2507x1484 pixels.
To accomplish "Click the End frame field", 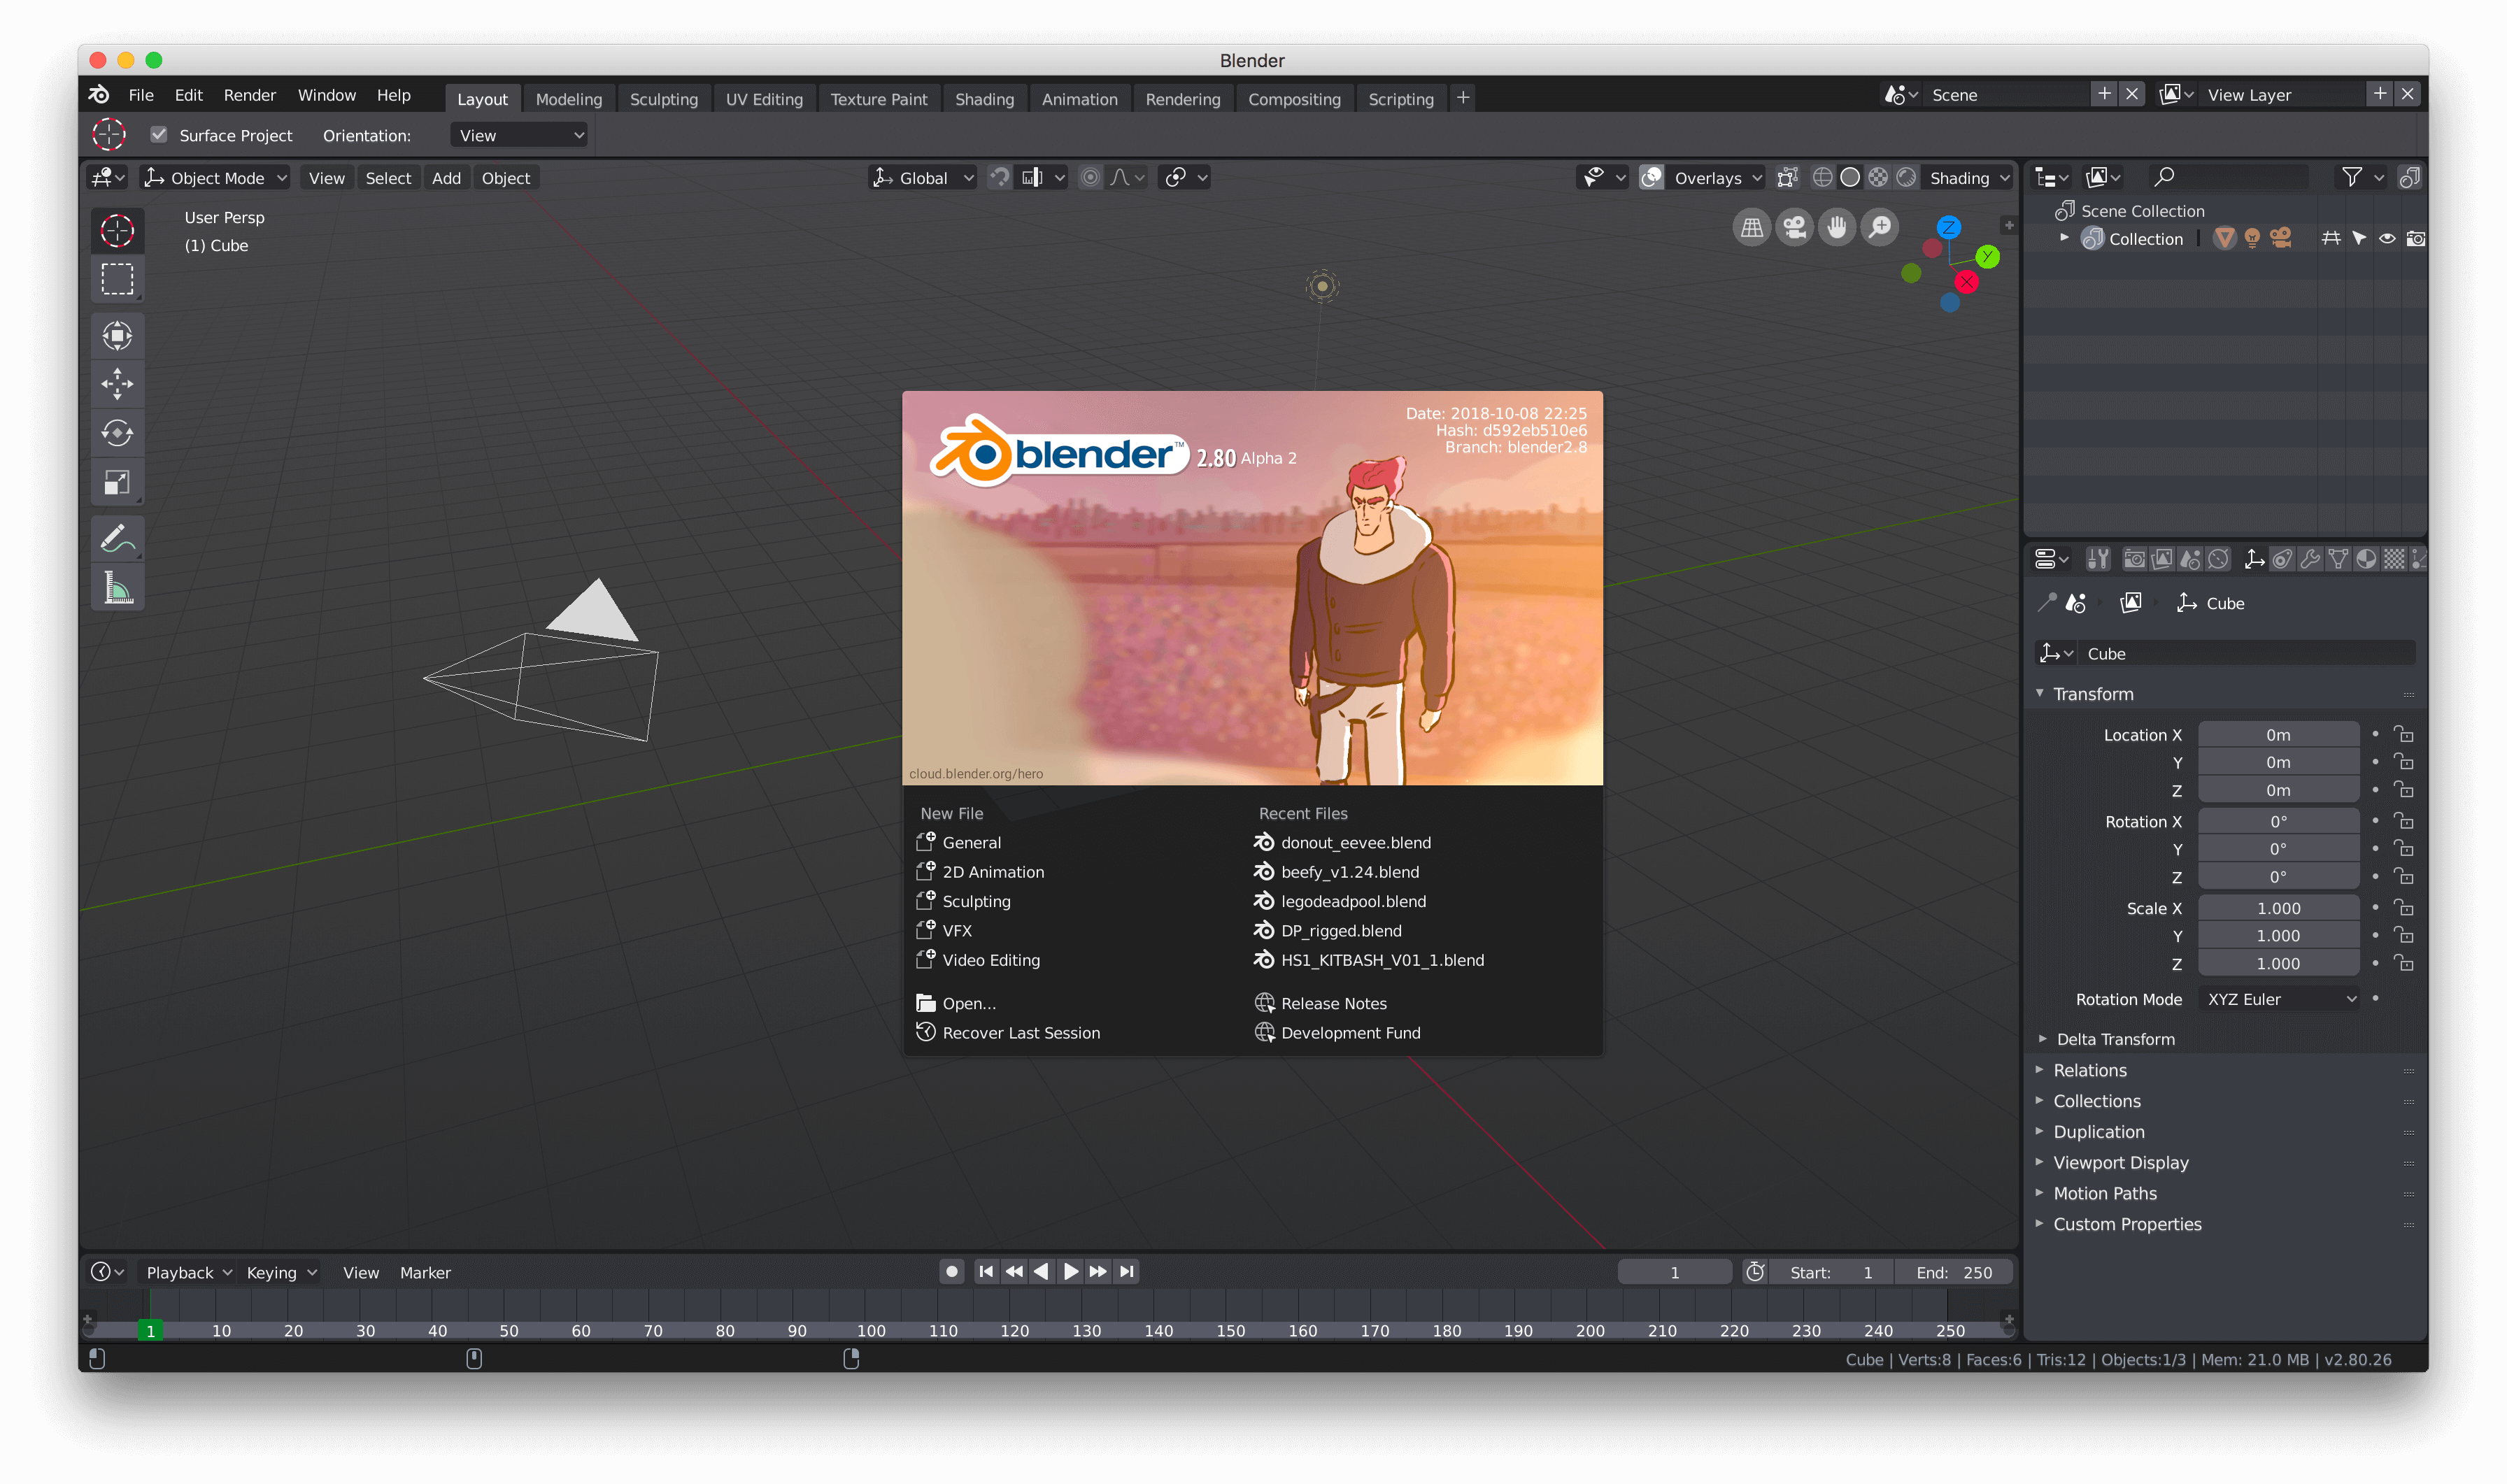I will click(x=1953, y=1272).
